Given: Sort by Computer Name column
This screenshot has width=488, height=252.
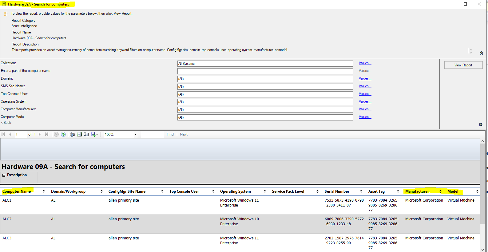Looking at the screenshot, I should (44, 191).
